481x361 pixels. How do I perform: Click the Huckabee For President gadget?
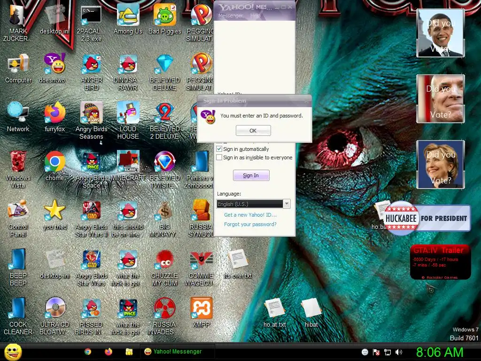[427, 218]
